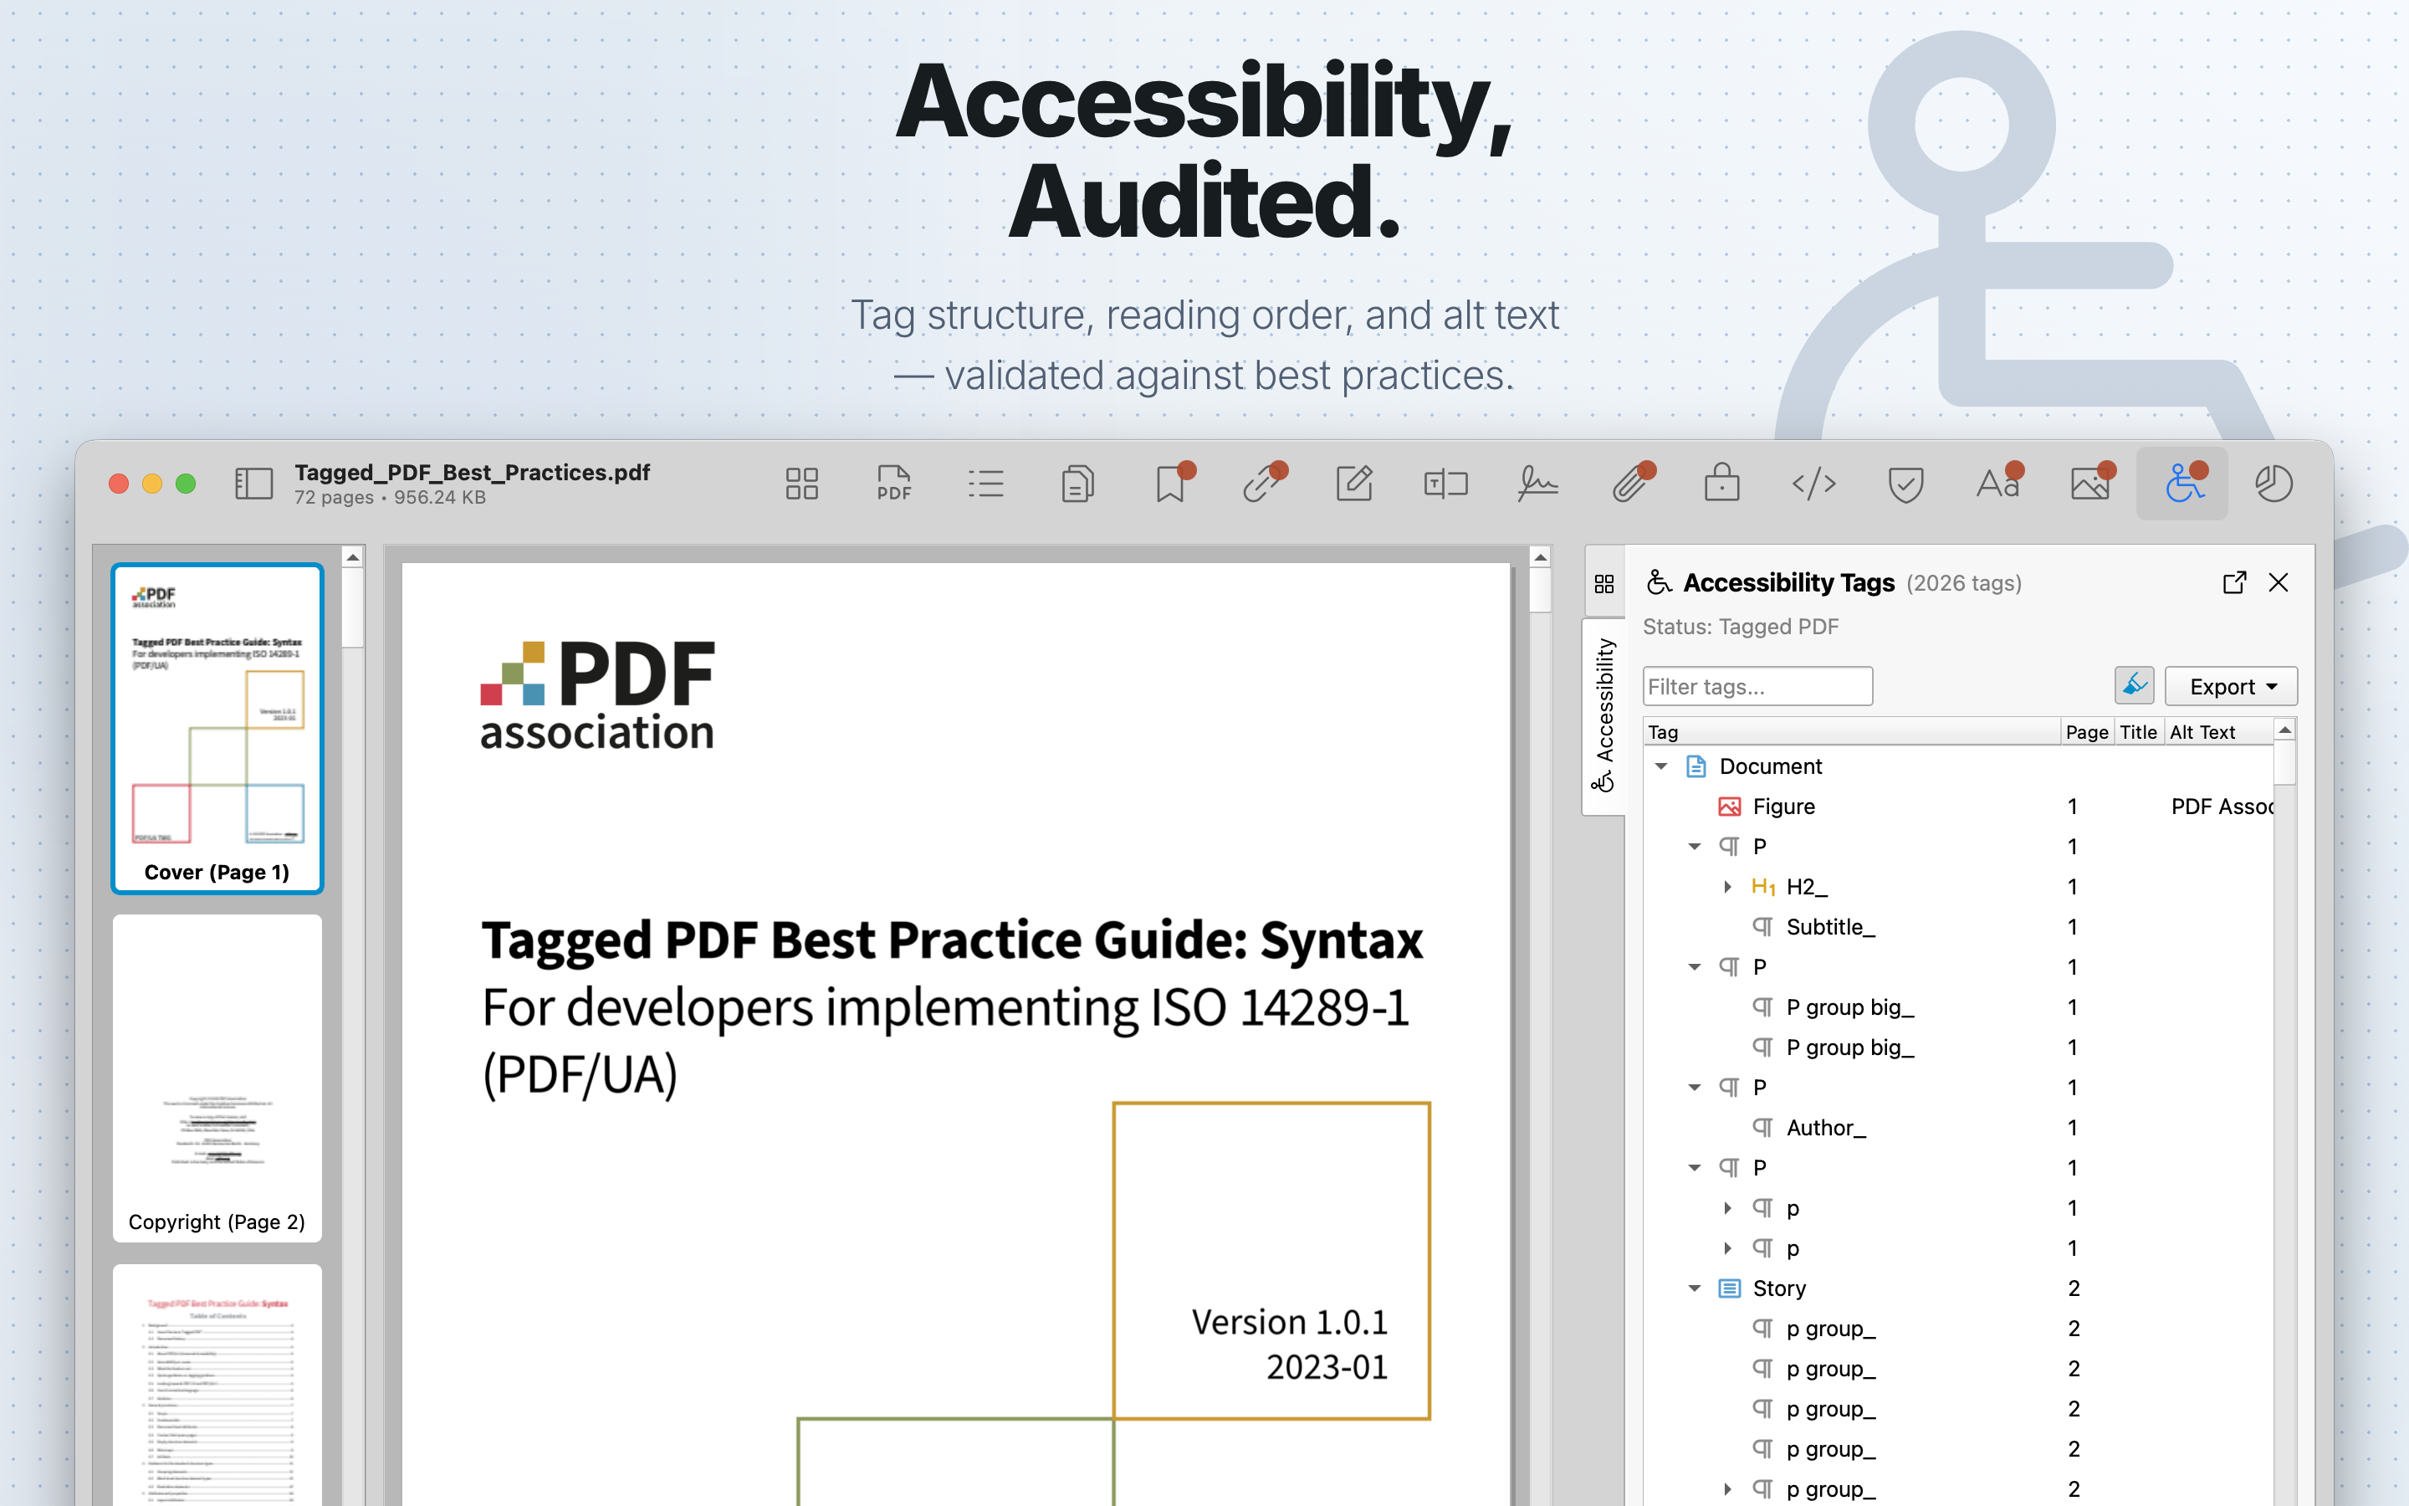2409x1506 pixels.
Task: Expand the H2_ heading node
Action: coord(1728,887)
